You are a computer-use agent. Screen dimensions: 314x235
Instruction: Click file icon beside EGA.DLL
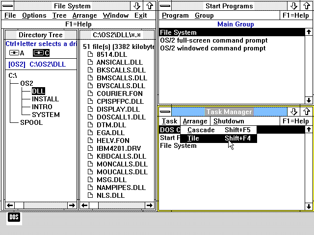point(90,133)
